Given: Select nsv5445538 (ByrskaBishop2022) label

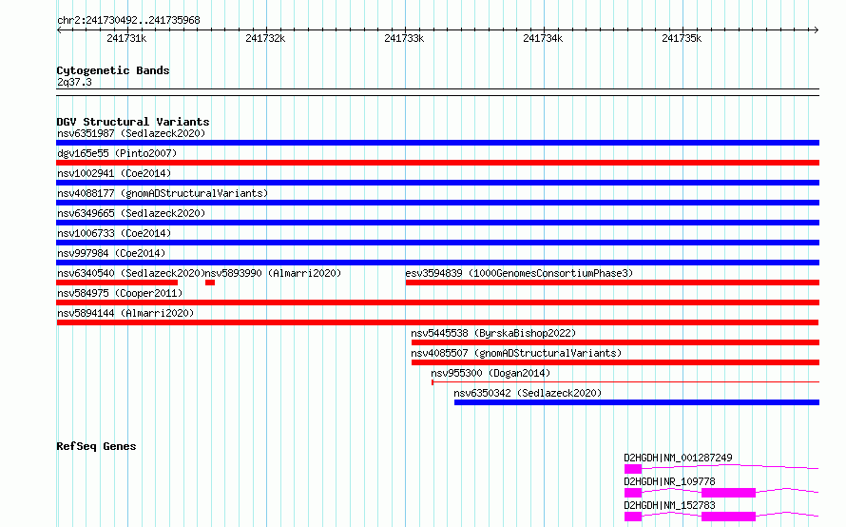Looking at the screenshot, I should tap(493, 333).
